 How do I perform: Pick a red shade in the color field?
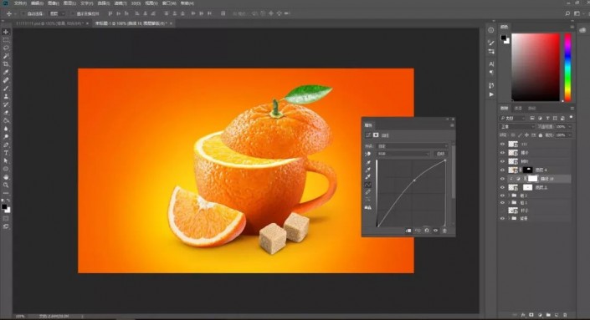pos(536,67)
